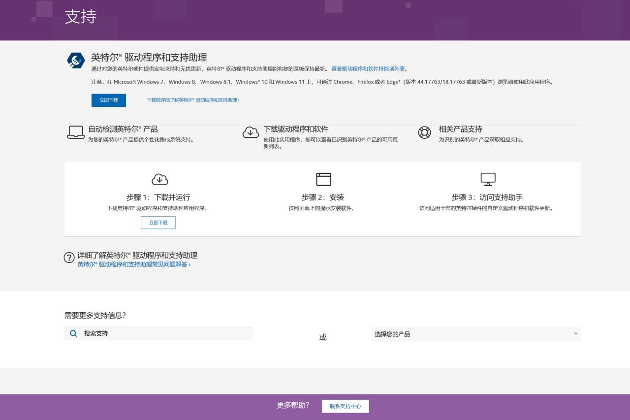Click the cloud download icon above 步骤 1
The width and height of the screenshot is (630, 420).
pyautogui.click(x=160, y=179)
